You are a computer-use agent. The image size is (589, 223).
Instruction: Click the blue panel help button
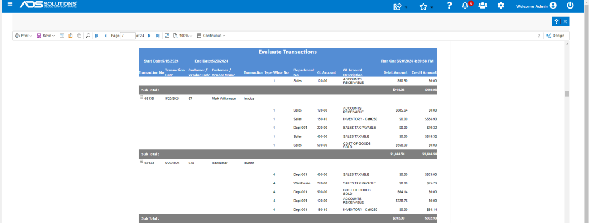tap(556, 21)
